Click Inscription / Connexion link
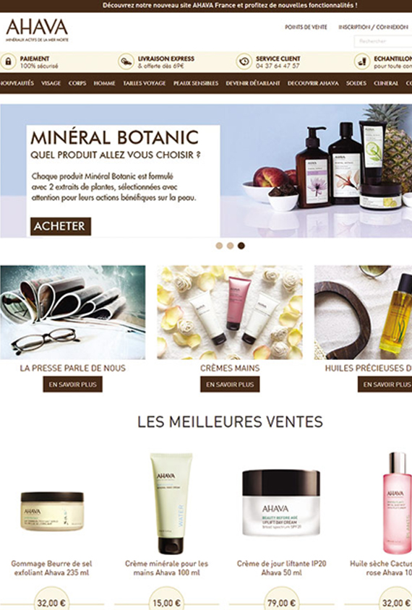The image size is (412, 610). pos(373,27)
